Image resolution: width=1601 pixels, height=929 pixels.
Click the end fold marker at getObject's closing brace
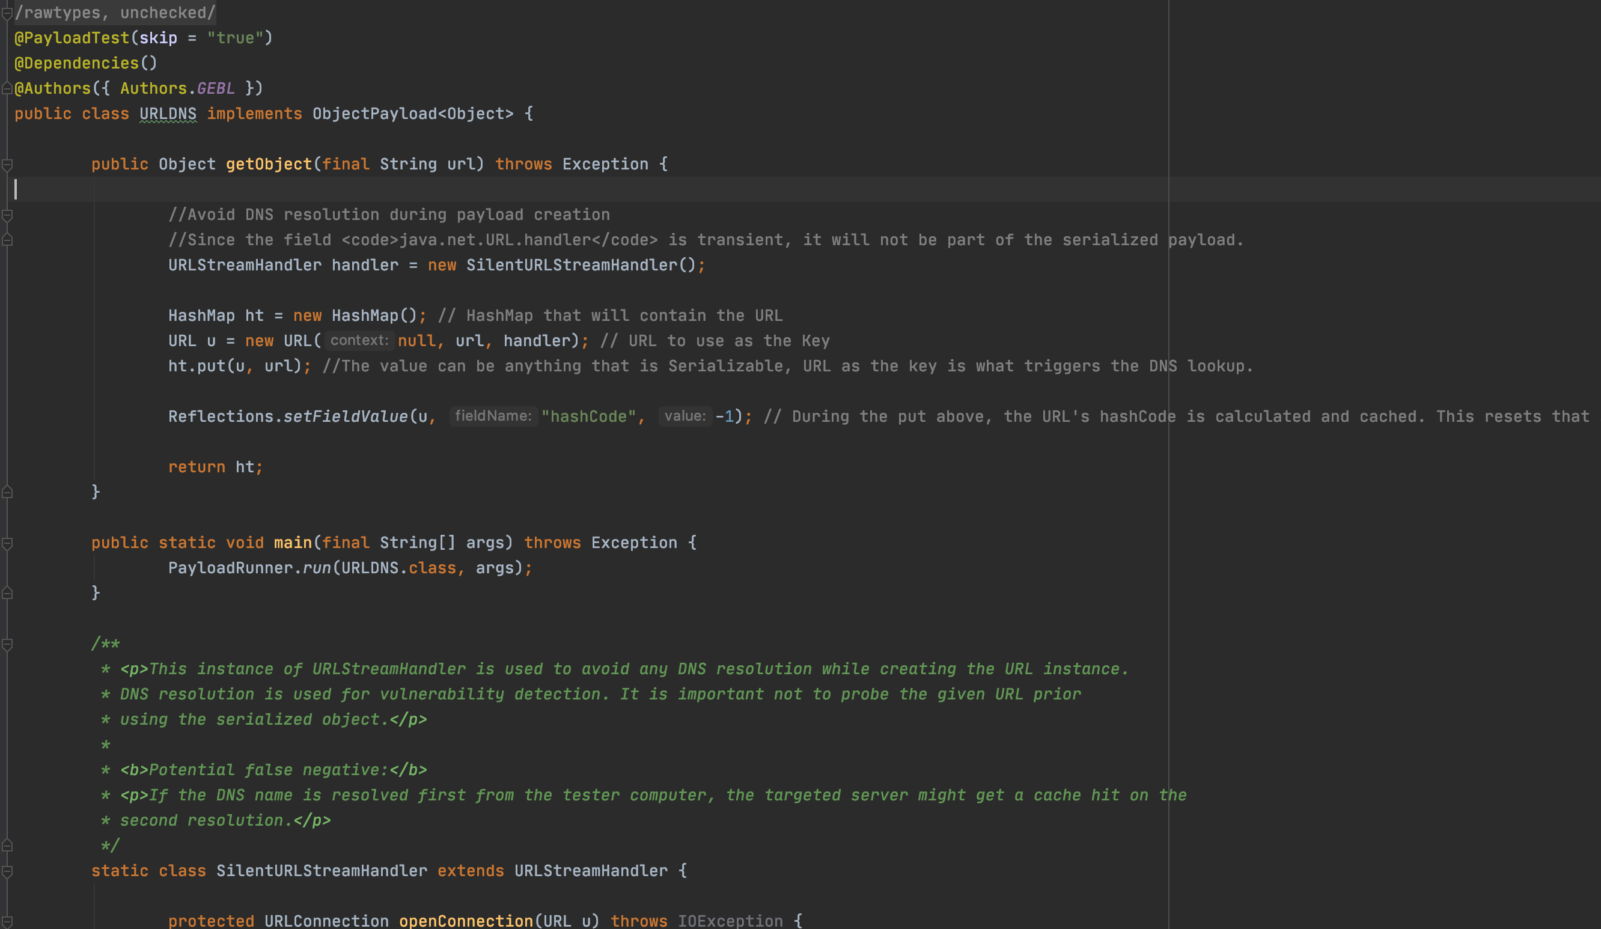(x=8, y=492)
